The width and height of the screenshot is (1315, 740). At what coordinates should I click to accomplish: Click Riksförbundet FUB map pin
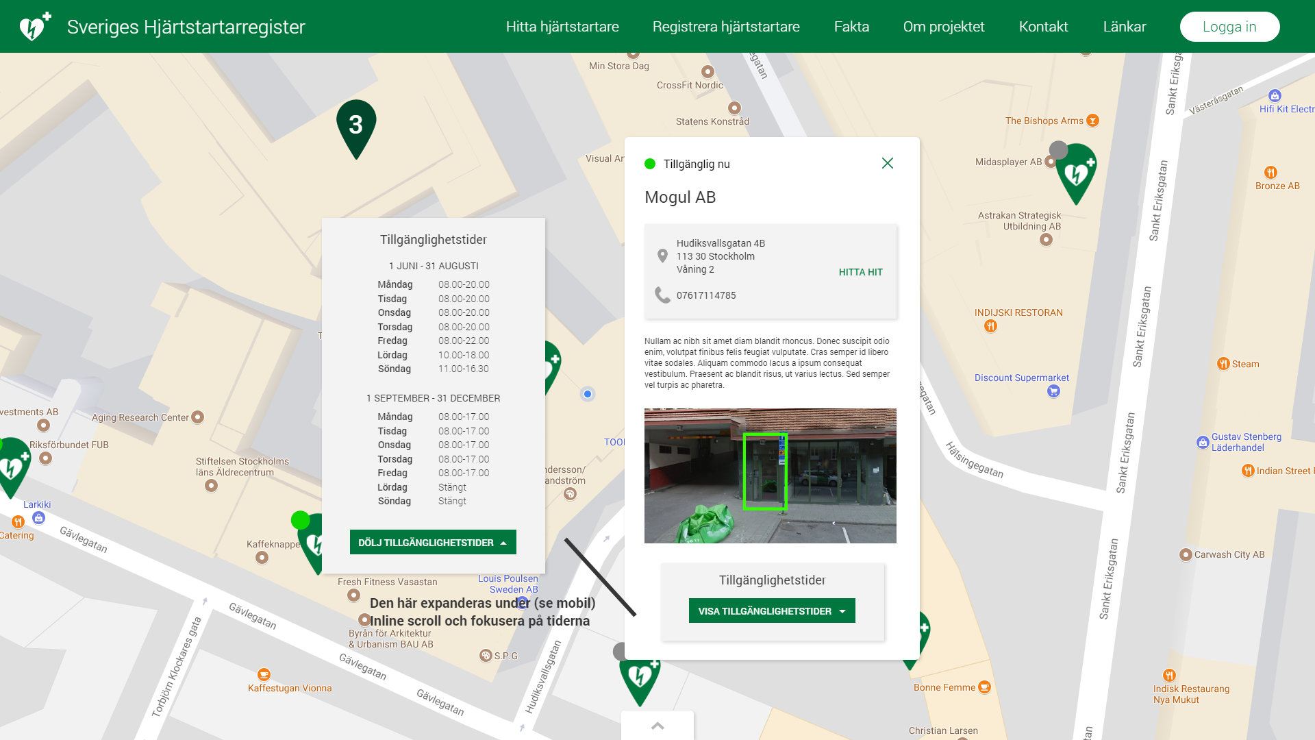tap(45, 458)
